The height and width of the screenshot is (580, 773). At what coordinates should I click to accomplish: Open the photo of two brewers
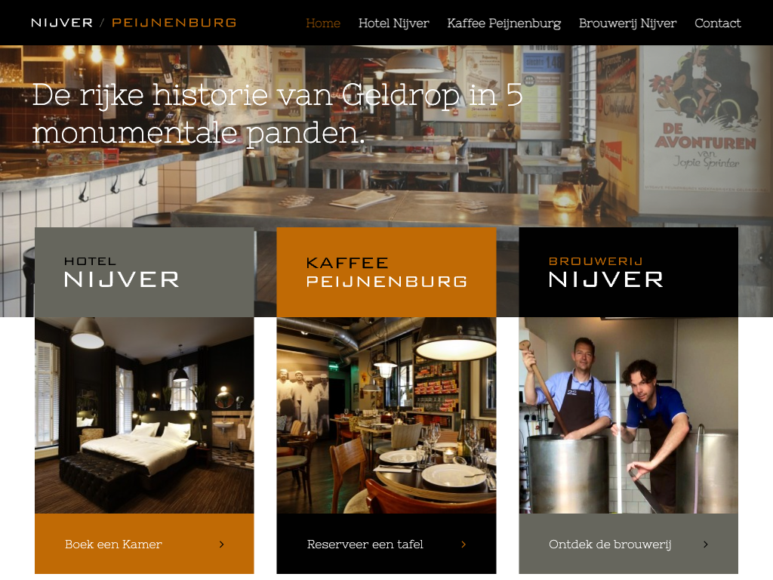[x=629, y=415]
